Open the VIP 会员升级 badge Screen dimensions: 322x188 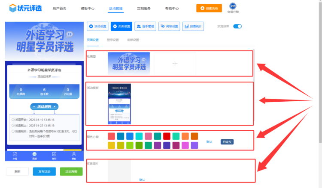[x=232, y=7]
